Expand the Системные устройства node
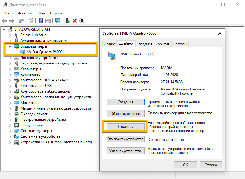Viewport: 245px width, 179px height. point(10,136)
